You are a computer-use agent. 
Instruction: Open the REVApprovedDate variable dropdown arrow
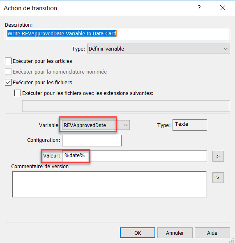point(125,125)
